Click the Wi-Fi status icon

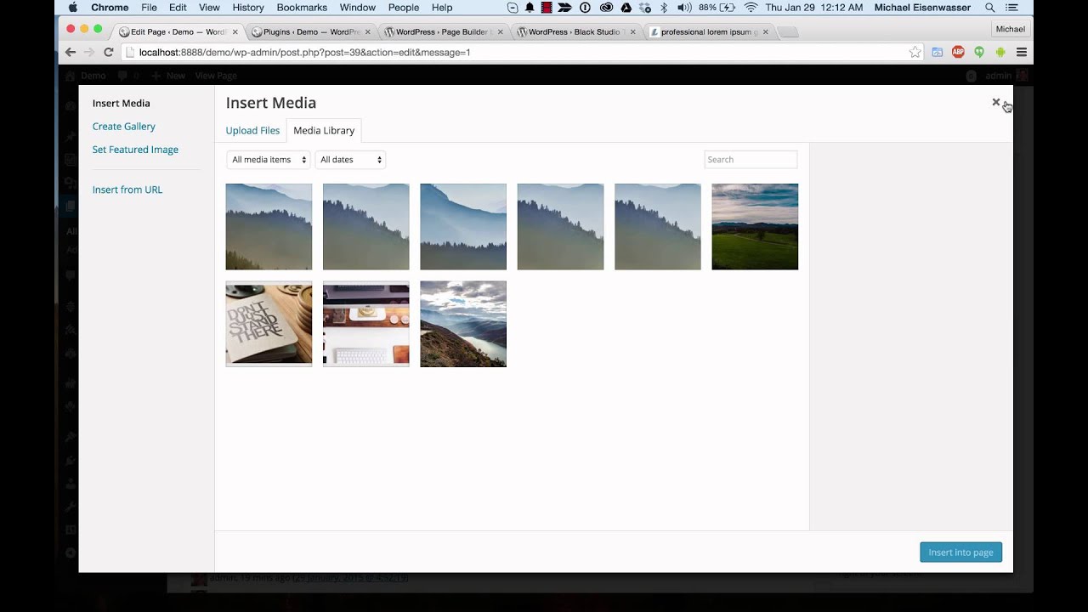coord(751,8)
